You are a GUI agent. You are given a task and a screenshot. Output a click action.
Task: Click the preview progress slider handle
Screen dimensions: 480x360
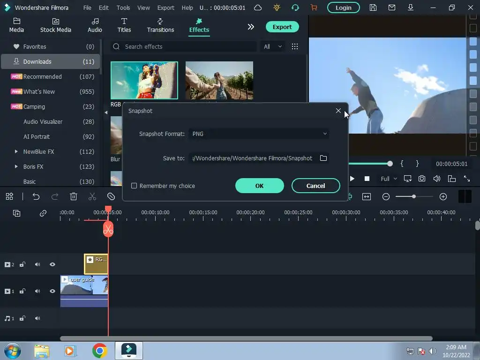click(x=390, y=164)
